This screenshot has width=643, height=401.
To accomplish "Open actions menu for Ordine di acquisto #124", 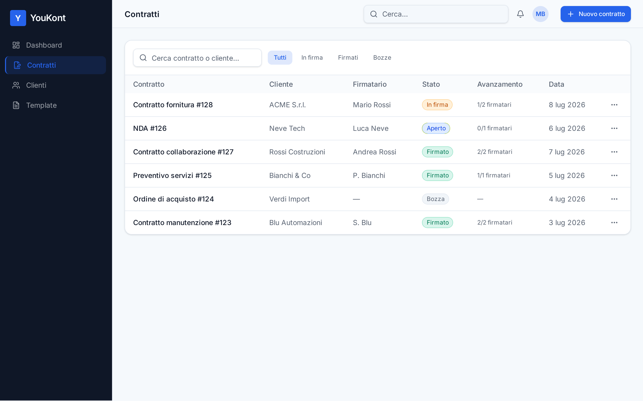I will pos(614,199).
